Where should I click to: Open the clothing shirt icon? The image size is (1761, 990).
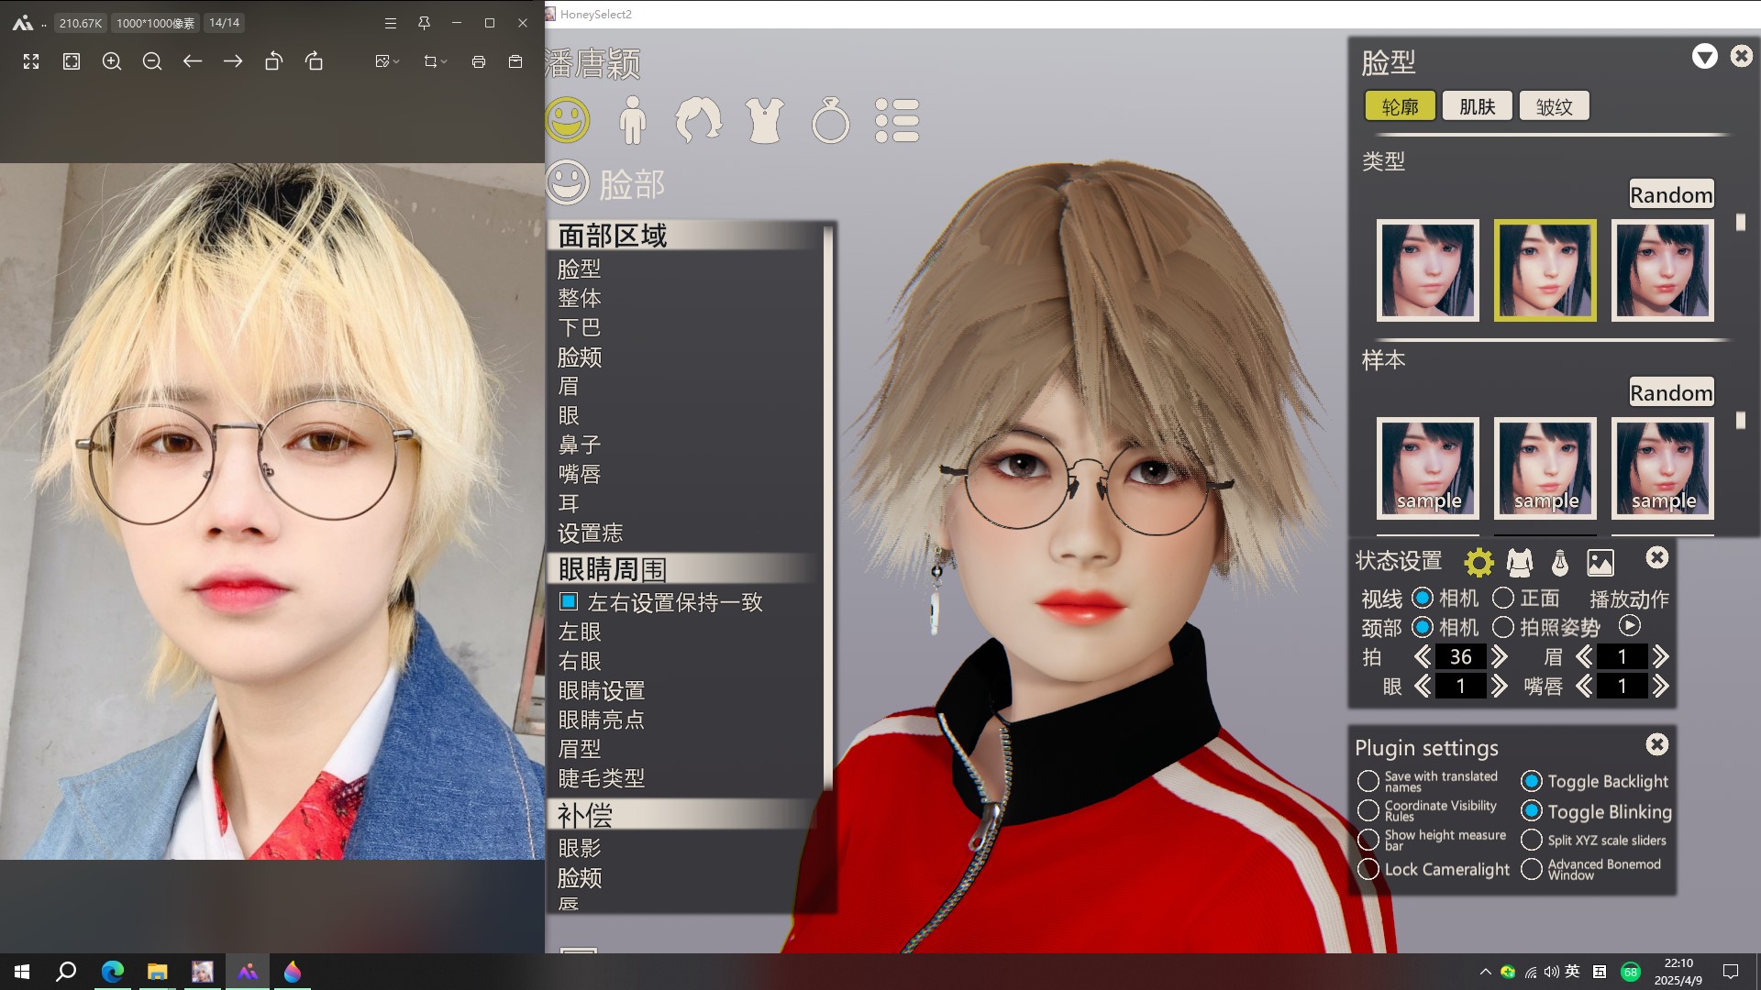point(764,120)
